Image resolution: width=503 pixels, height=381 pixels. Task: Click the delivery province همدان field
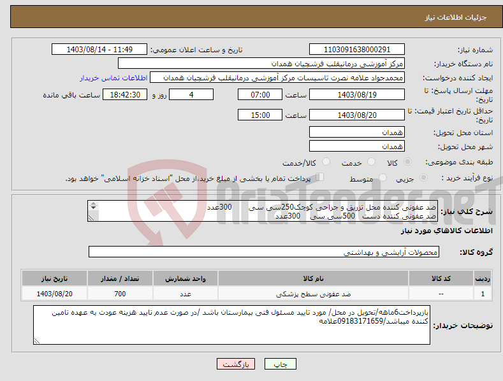pyautogui.click(x=357, y=132)
